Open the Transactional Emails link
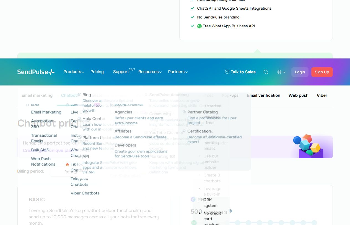Screen dimensions: 350x225 [x=44, y=138]
